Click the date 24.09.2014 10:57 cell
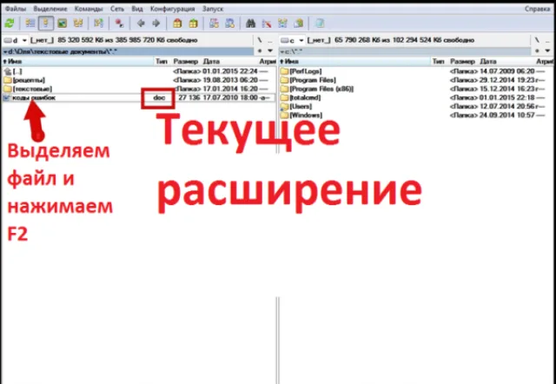 coord(507,116)
